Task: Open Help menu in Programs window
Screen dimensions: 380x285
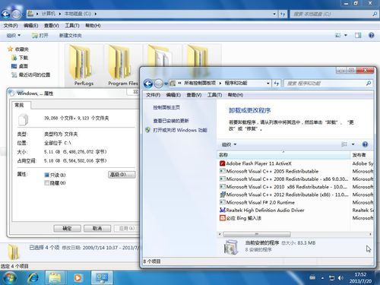Action: coord(236,95)
